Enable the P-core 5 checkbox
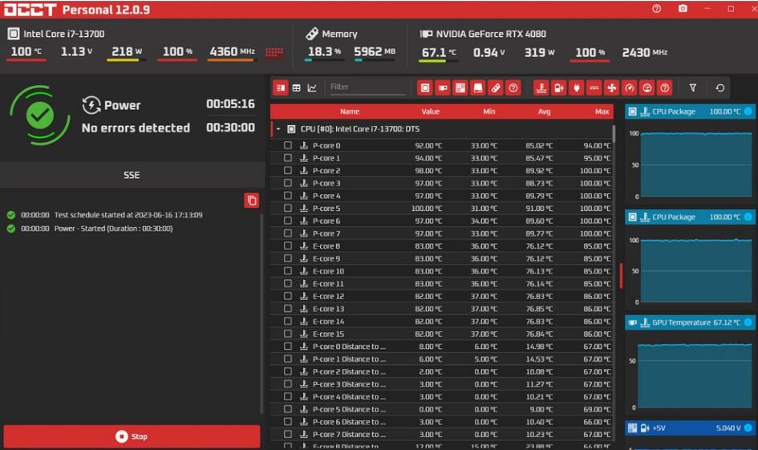This screenshot has height=450, width=758. pyautogui.click(x=288, y=209)
